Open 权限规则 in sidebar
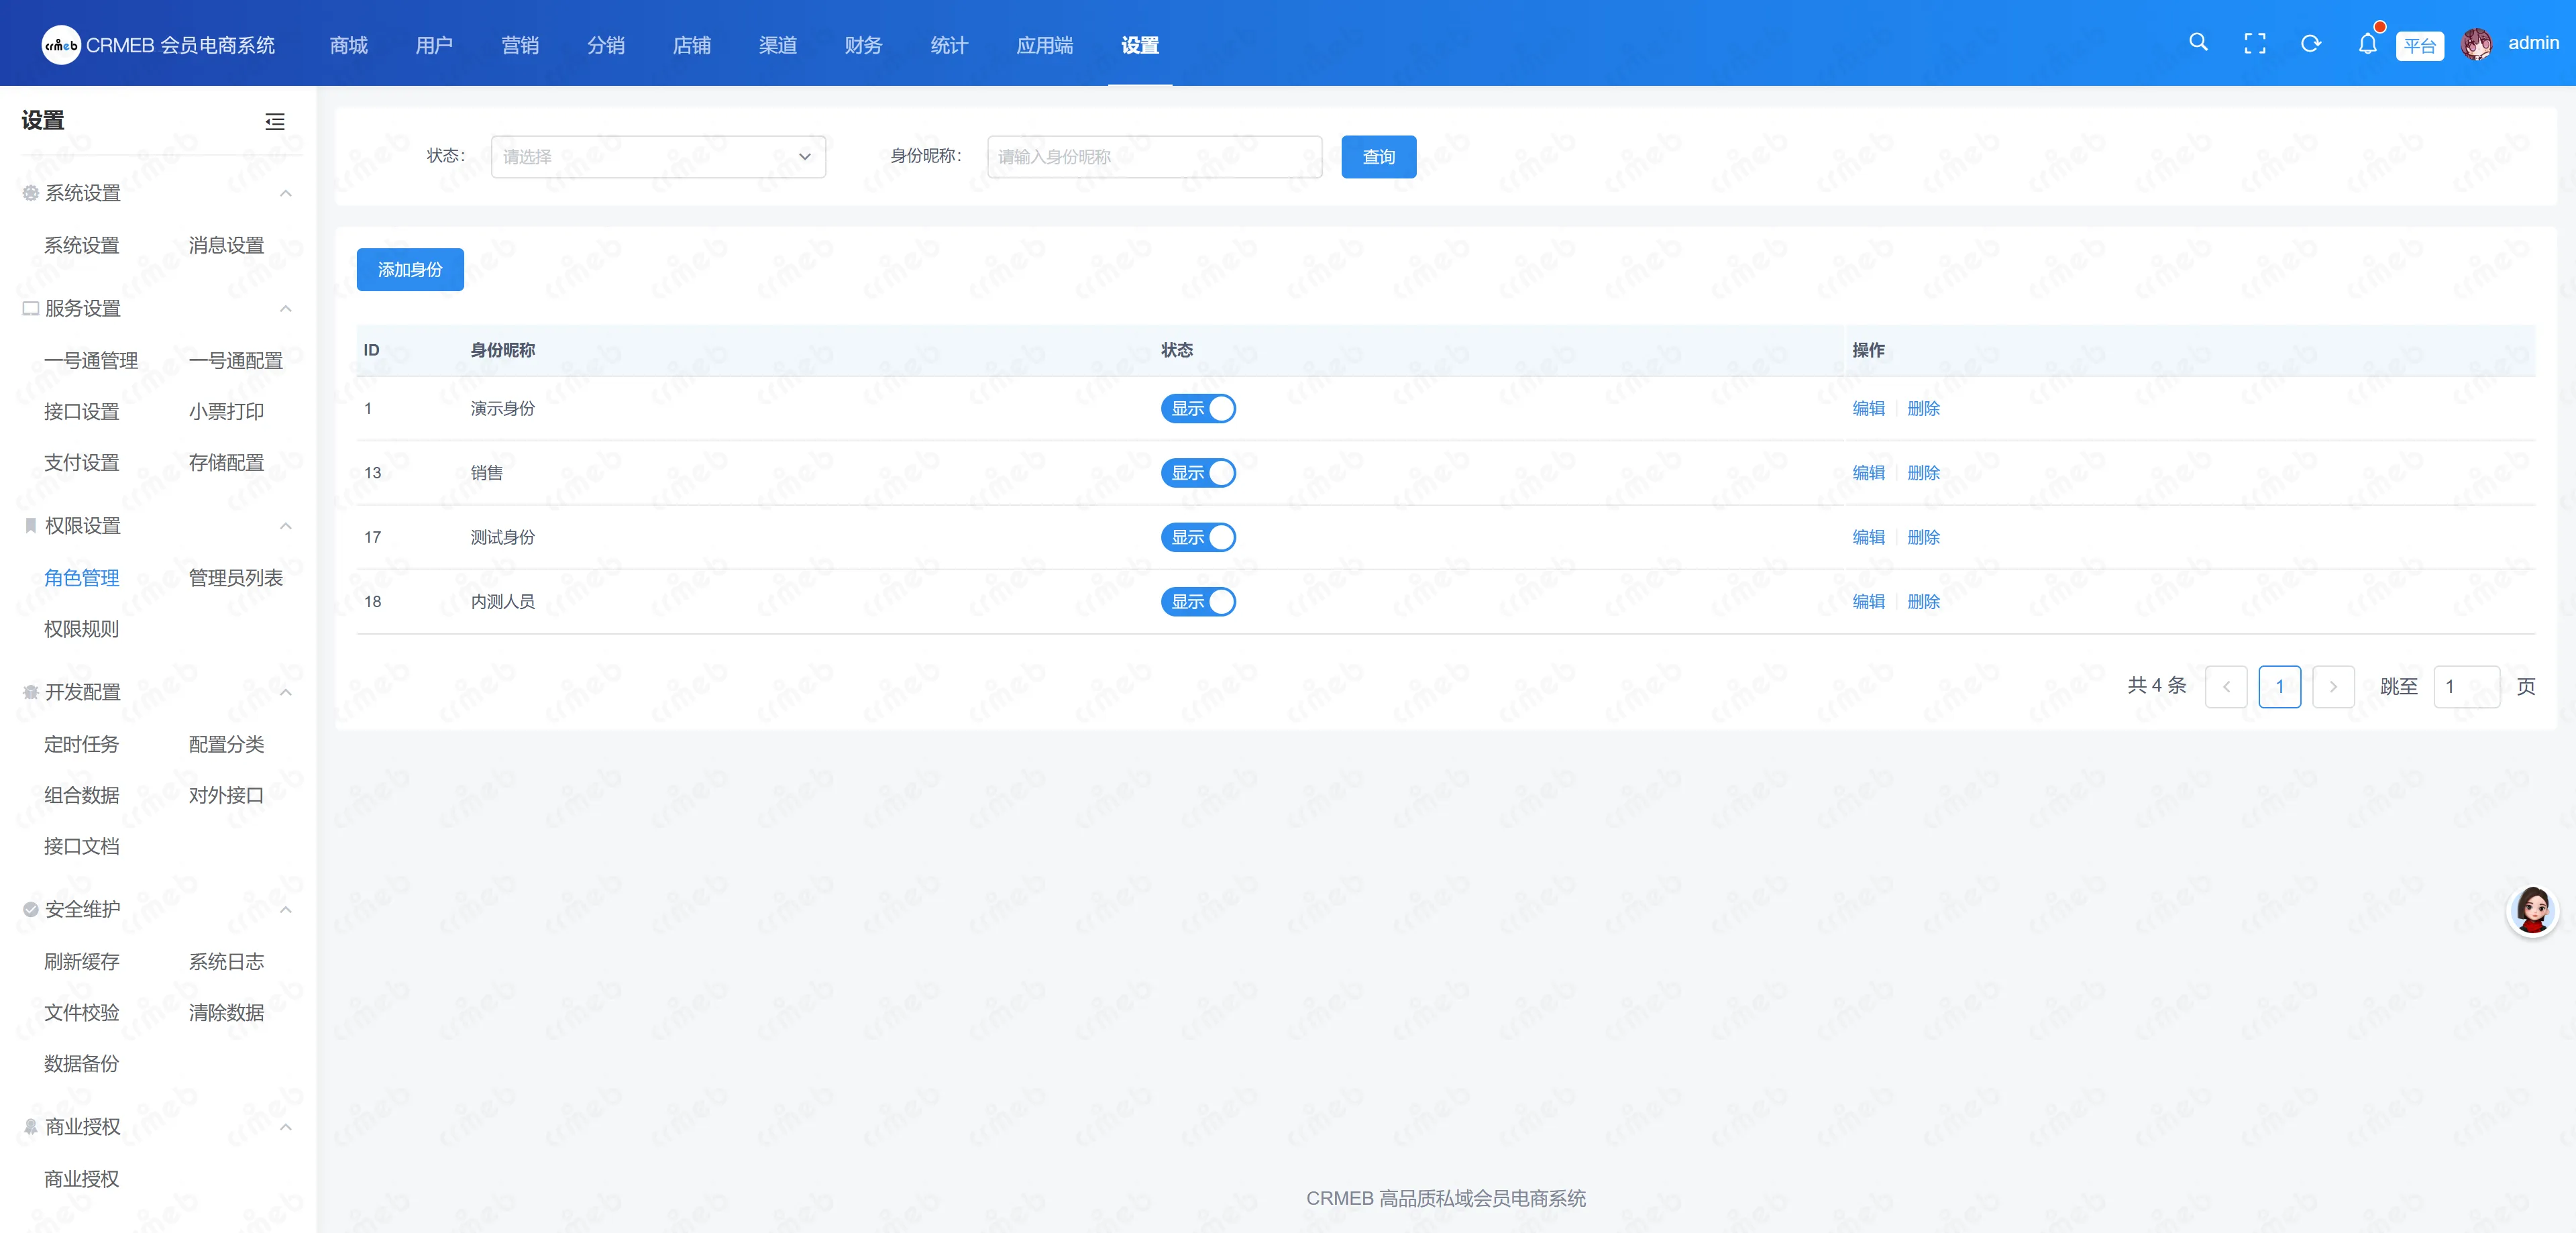 81,629
